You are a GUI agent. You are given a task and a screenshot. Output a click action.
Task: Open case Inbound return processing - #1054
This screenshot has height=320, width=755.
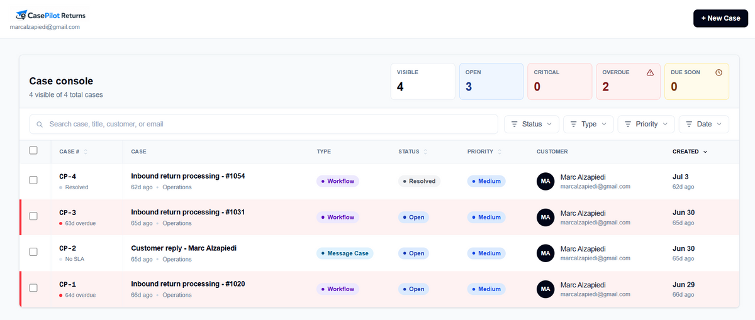[188, 176]
